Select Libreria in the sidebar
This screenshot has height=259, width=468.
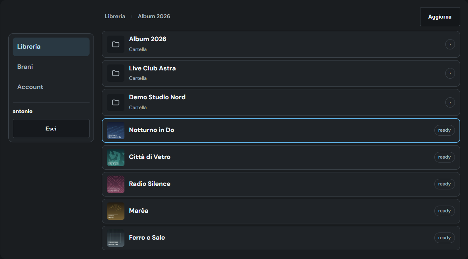click(51, 47)
